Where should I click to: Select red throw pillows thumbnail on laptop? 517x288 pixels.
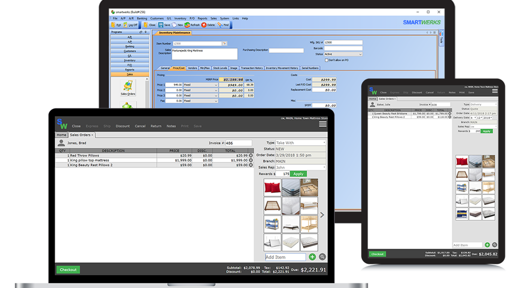(x=272, y=187)
